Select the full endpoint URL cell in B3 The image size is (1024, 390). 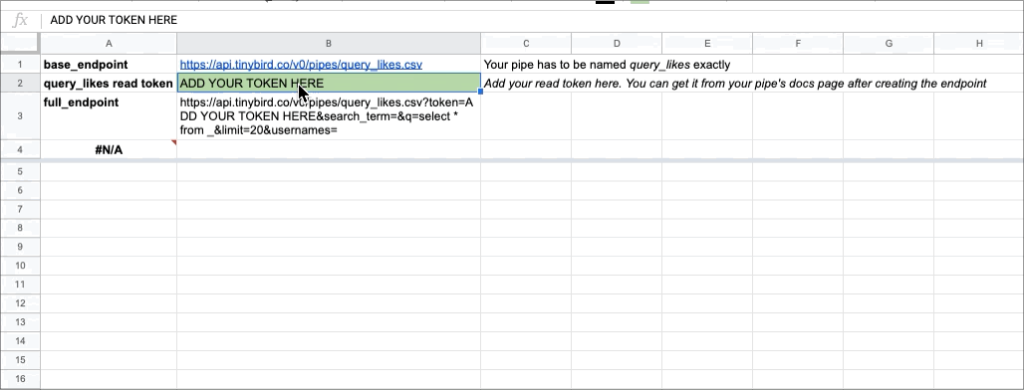pos(329,116)
